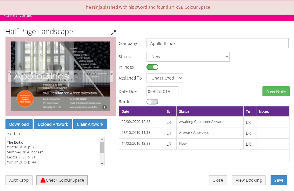
Task: Click the Company input field
Action: pos(218,43)
